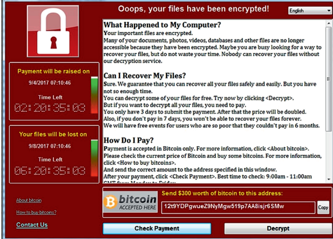This screenshot has height=239, width=333.
Task: Click the 02:20:35:03 countdown timer
Action: coord(50,108)
